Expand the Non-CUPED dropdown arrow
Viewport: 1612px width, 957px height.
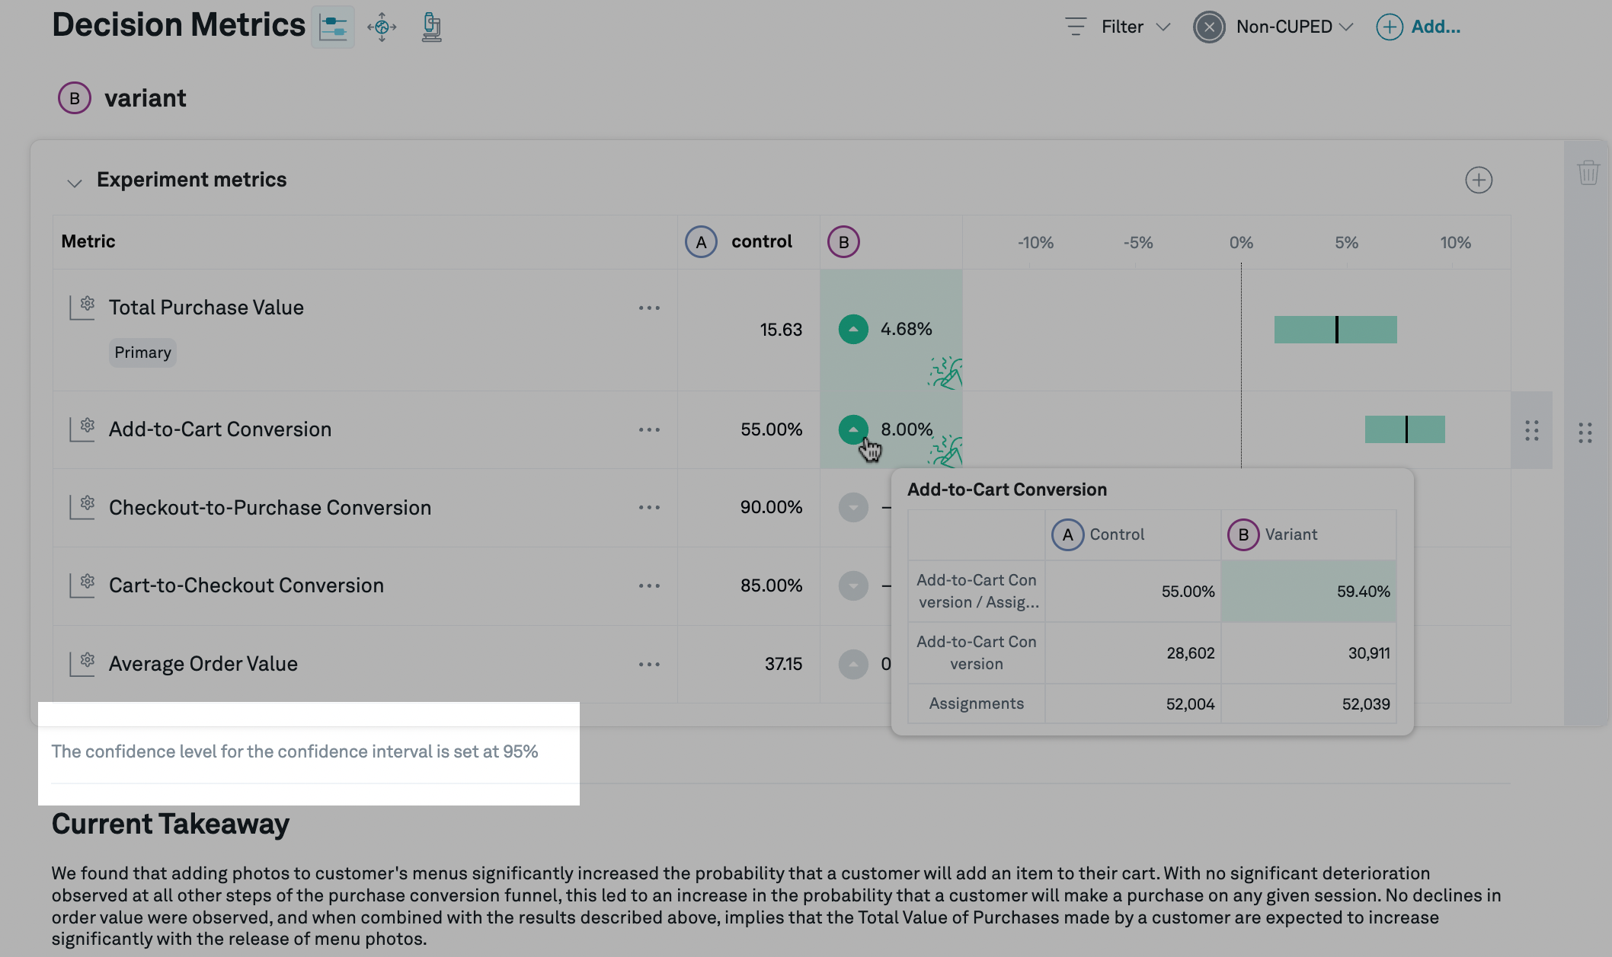pyautogui.click(x=1346, y=27)
